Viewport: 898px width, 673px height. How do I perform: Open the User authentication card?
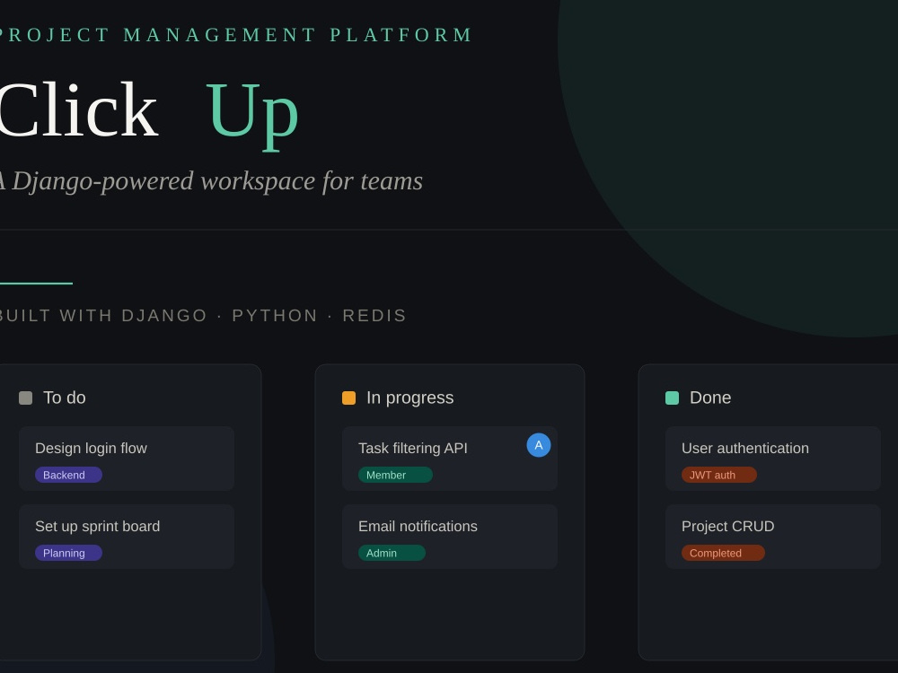(772, 459)
